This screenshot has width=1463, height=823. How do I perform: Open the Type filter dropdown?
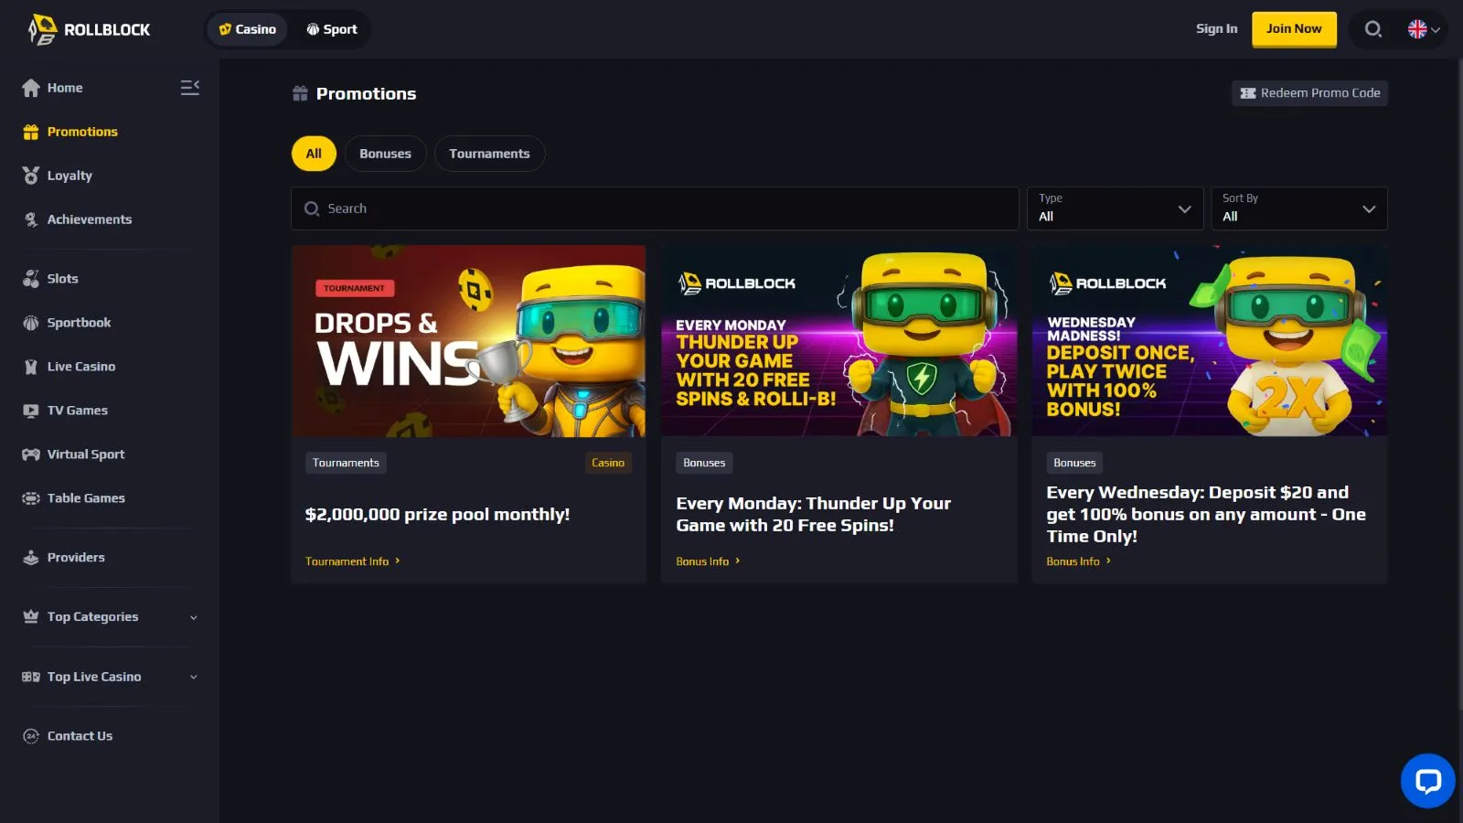[x=1115, y=208]
